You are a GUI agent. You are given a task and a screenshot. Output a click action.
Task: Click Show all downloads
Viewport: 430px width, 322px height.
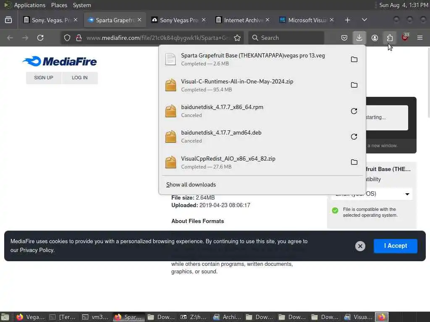pos(191,185)
